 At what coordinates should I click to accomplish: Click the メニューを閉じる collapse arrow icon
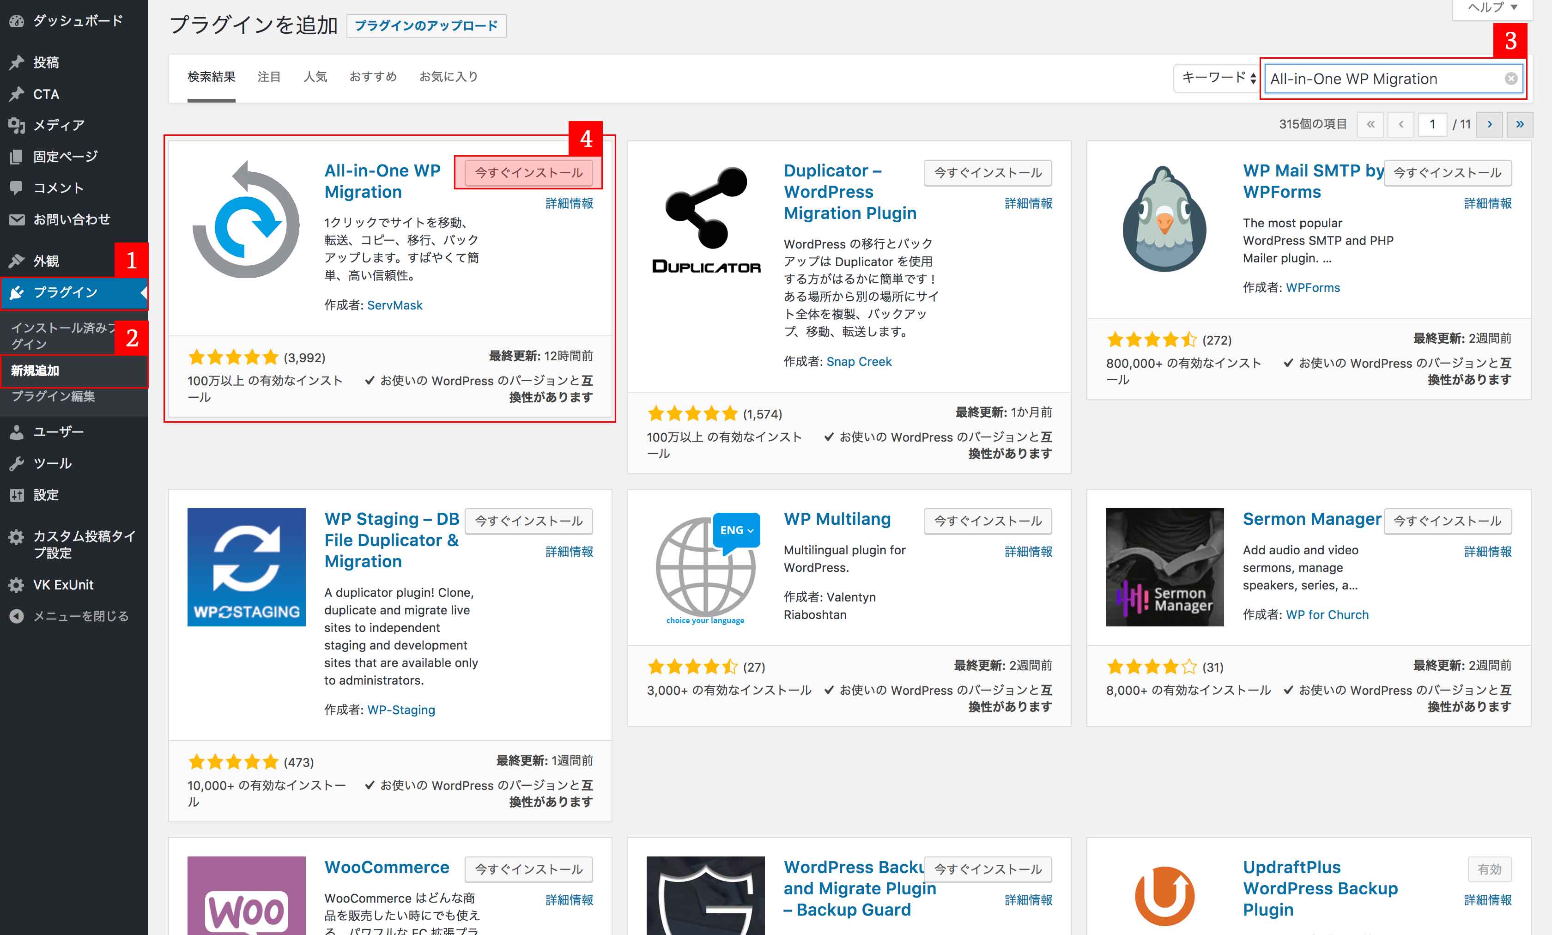point(16,616)
